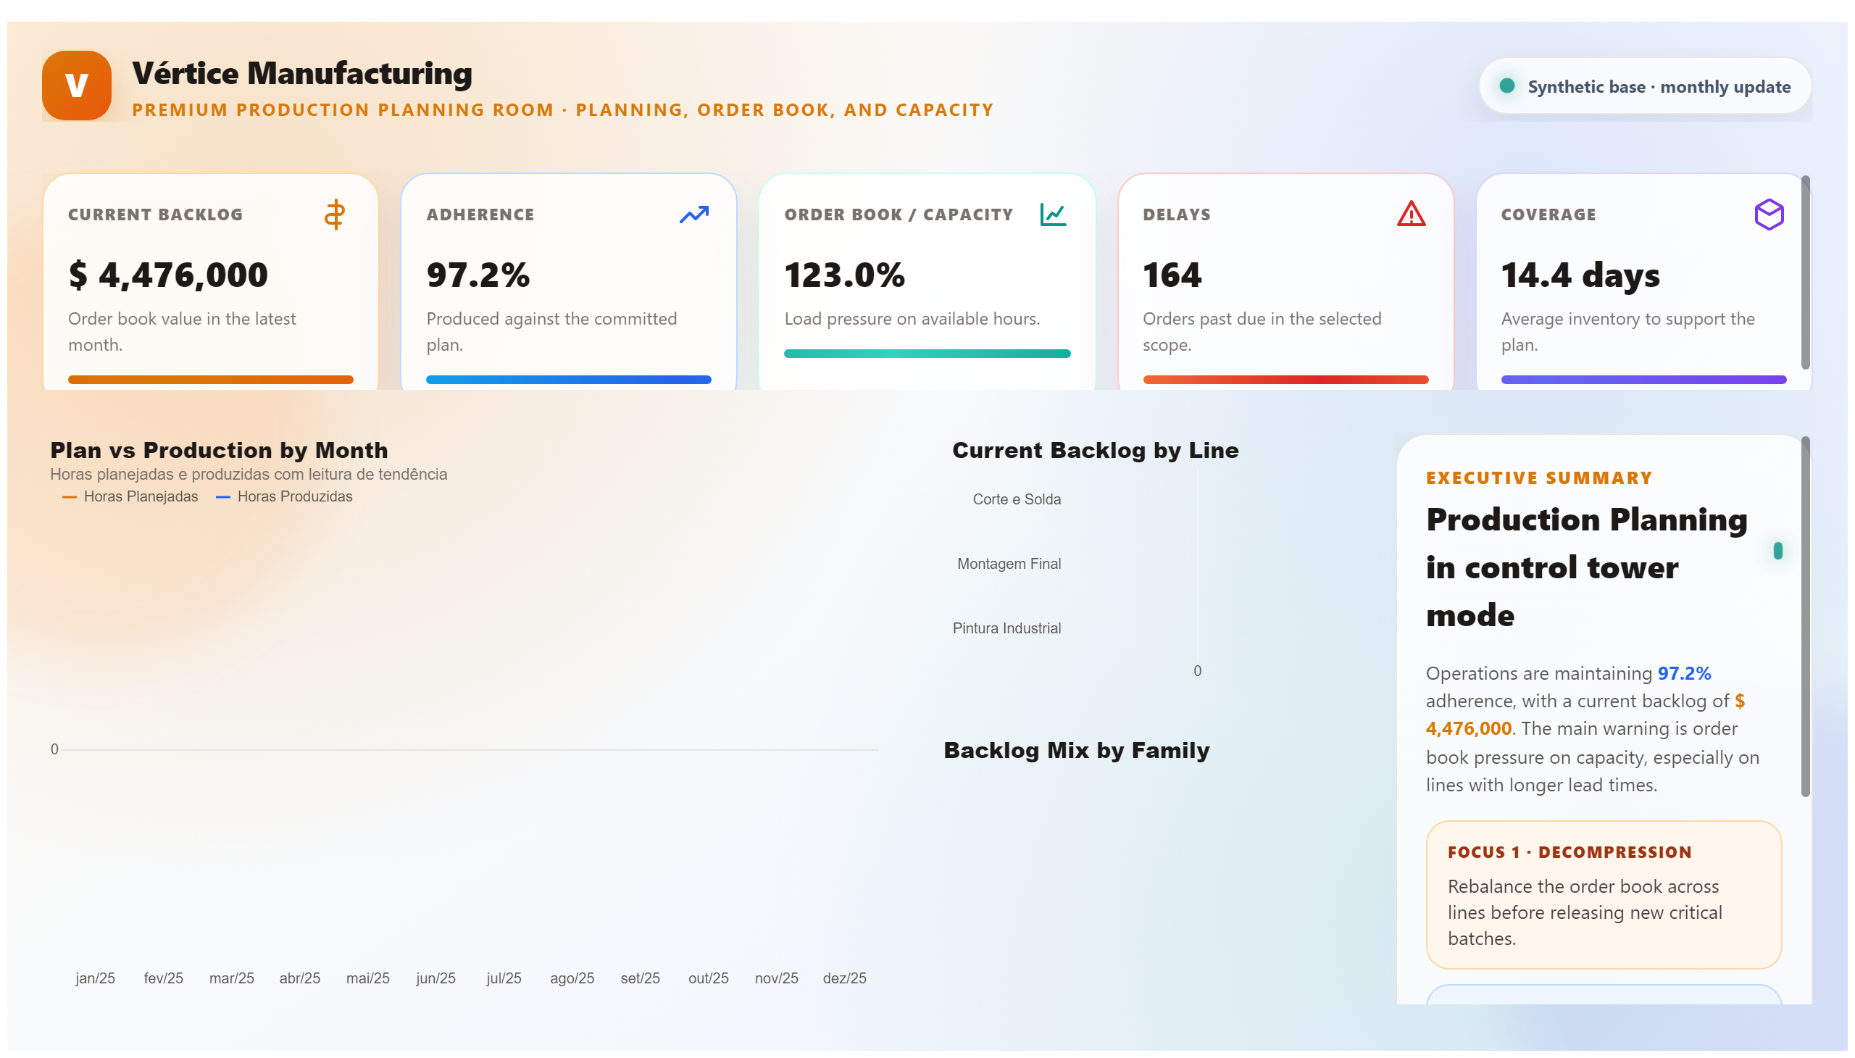
Task: Toggle the Horas Planejadas legend series
Action: point(130,496)
